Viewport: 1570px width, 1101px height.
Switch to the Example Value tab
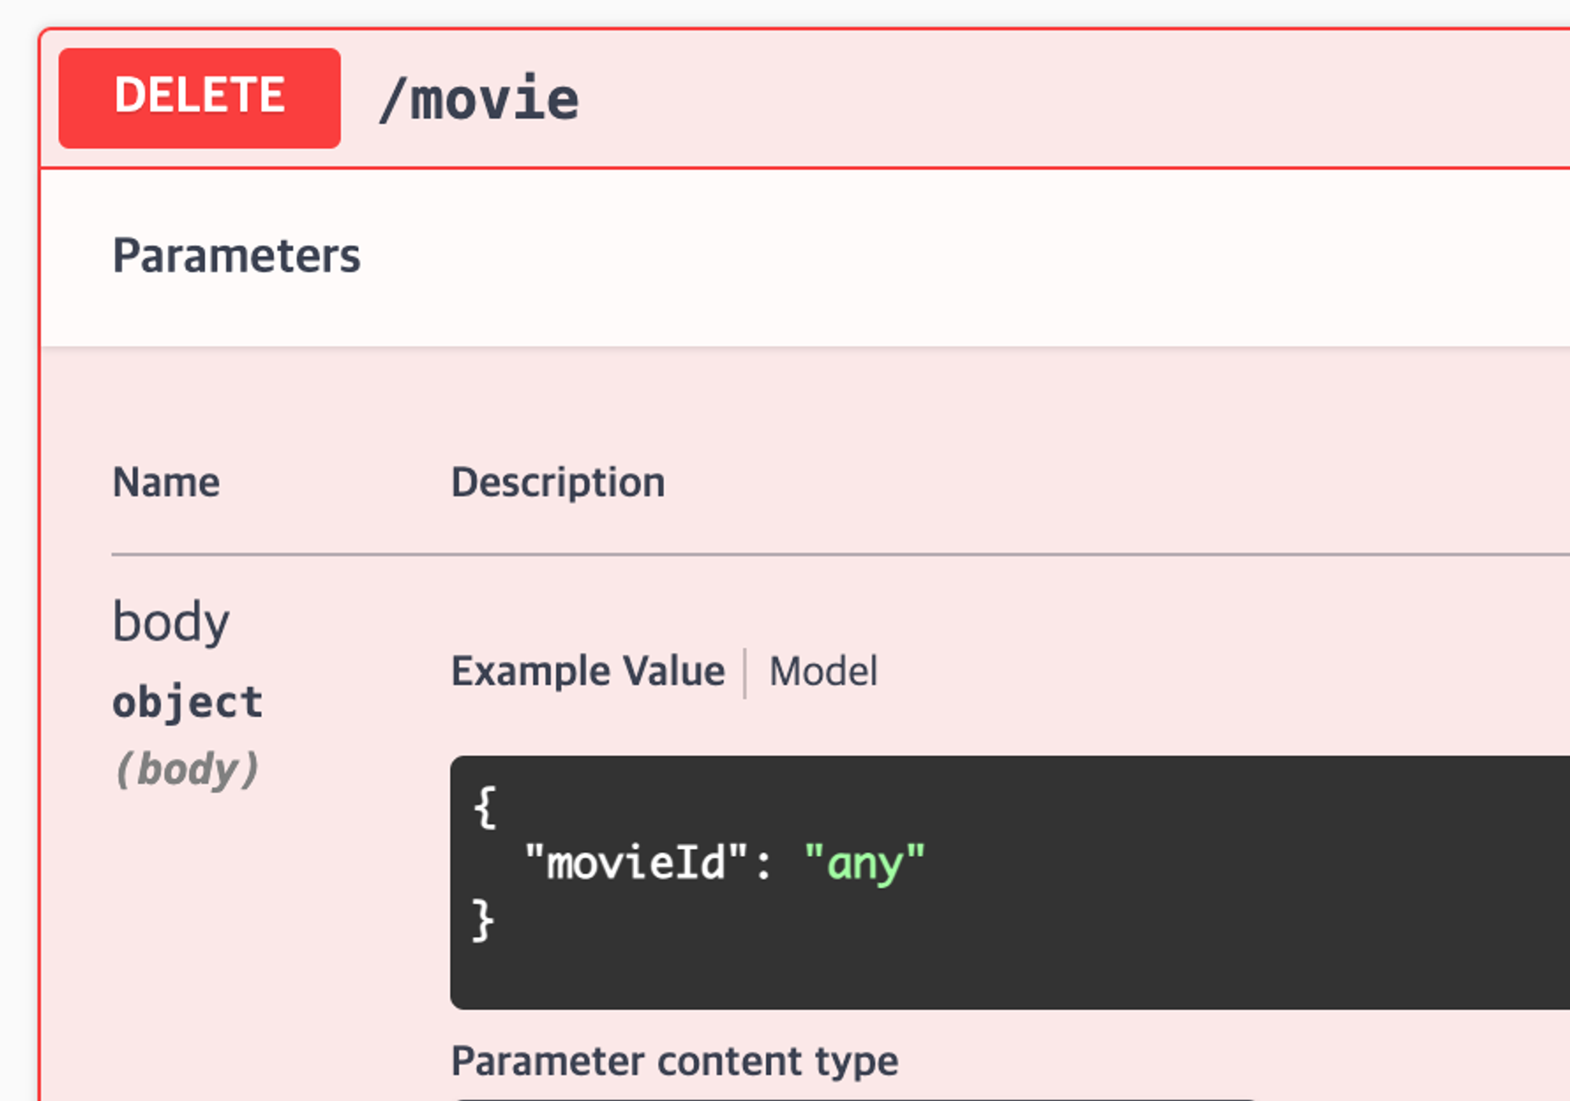click(587, 671)
